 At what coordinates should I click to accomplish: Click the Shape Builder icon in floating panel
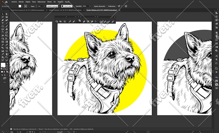click(x=57, y=21)
